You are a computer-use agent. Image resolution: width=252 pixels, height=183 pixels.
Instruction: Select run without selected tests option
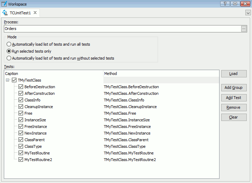pyautogui.click(x=9, y=58)
